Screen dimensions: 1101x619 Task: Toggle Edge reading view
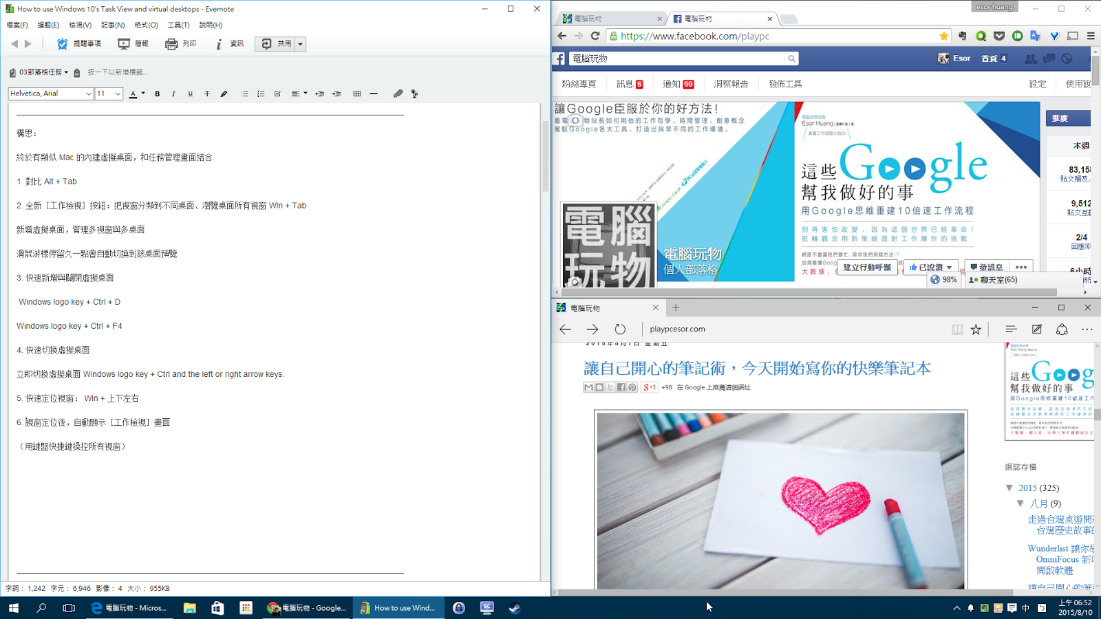pos(957,329)
